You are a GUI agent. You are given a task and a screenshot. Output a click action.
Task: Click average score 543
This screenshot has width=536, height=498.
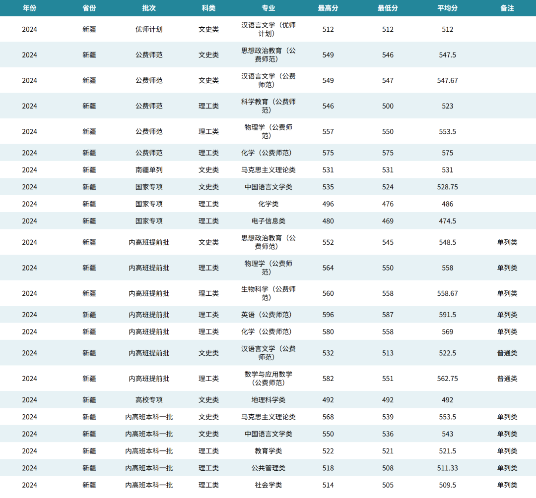pos(448,434)
